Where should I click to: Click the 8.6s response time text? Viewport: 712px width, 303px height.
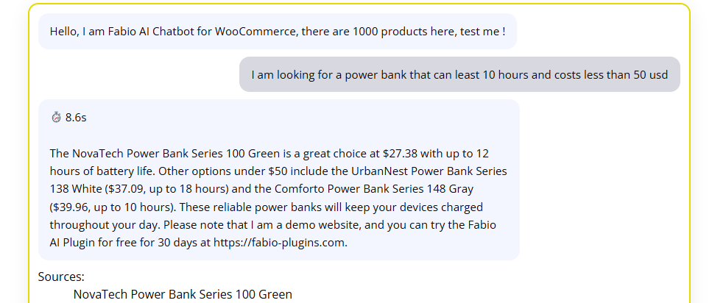point(77,117)
